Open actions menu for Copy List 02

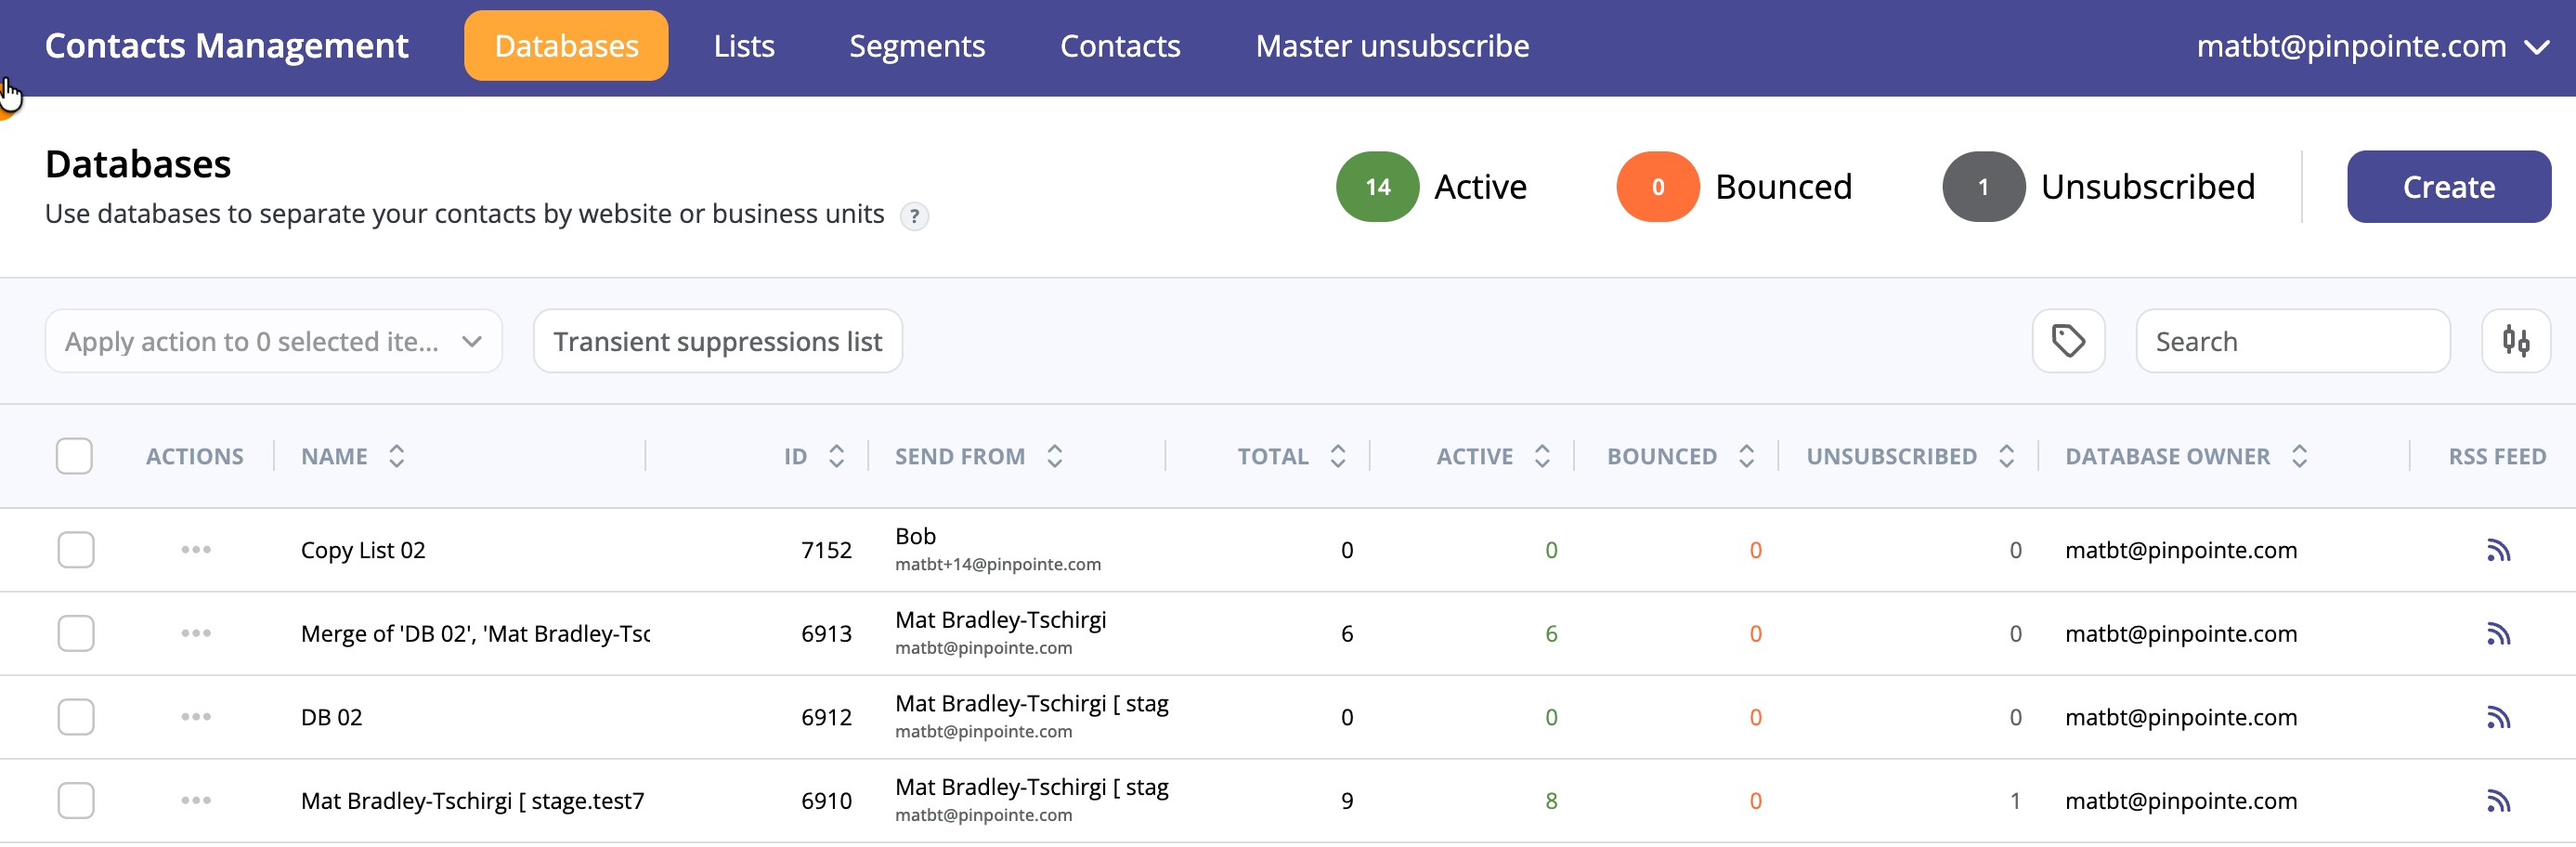[x=196, y=550]
